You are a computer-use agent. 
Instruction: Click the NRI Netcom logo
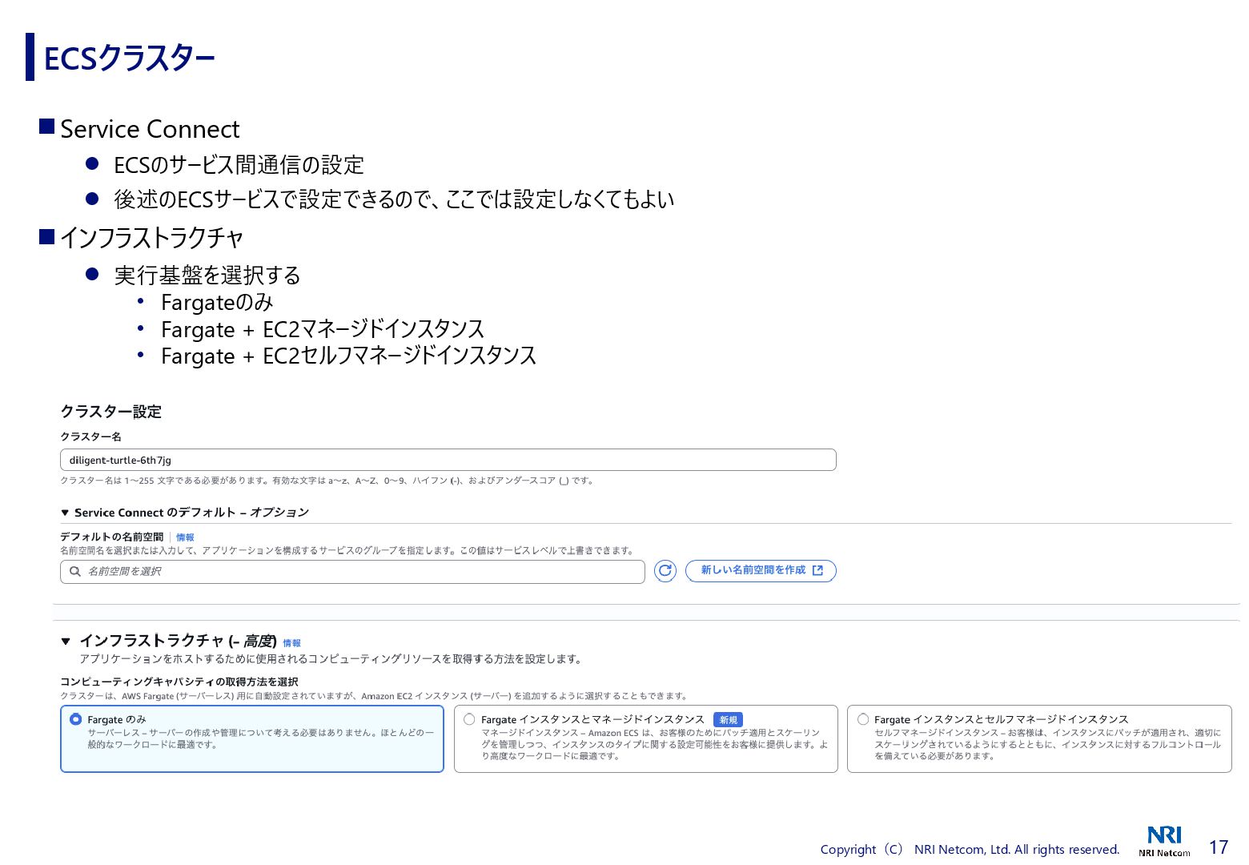[1164, 841]
